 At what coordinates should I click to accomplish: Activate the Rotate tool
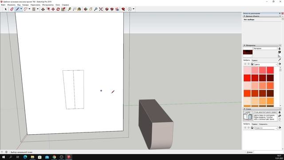point(58,9)
